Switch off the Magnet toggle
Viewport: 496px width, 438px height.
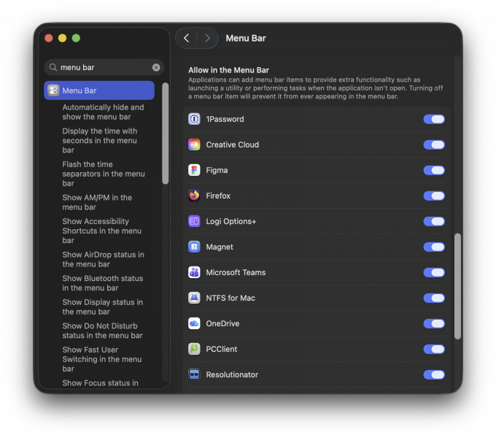click(434, 247)
